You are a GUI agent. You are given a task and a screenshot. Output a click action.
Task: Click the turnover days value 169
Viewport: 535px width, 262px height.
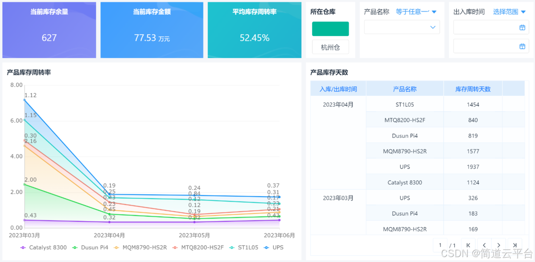[473, 229]
